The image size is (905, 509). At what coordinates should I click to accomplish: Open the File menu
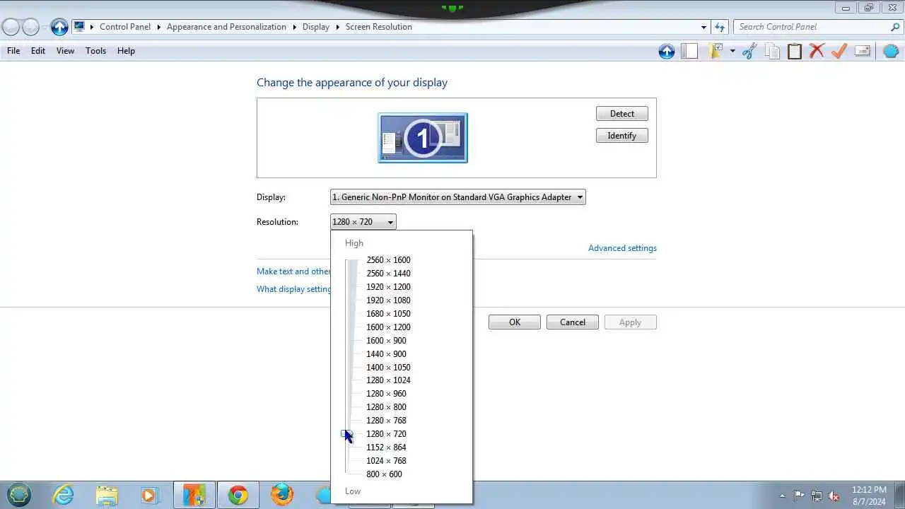(13, 51)
